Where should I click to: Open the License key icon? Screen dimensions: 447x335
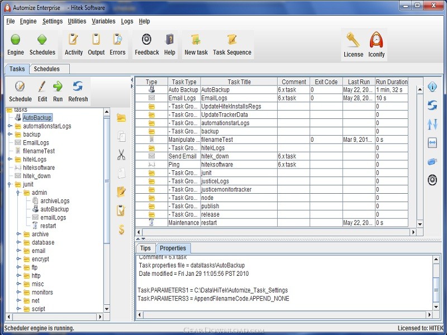353,40
